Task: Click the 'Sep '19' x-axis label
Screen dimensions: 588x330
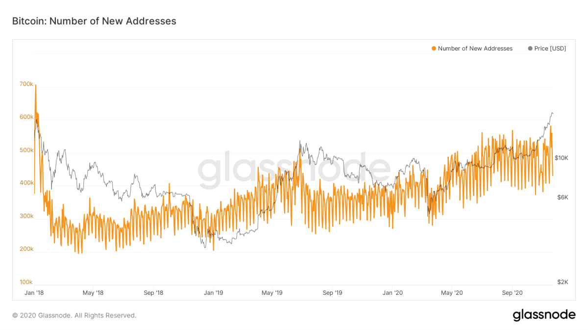Action: tap(332, 293)
